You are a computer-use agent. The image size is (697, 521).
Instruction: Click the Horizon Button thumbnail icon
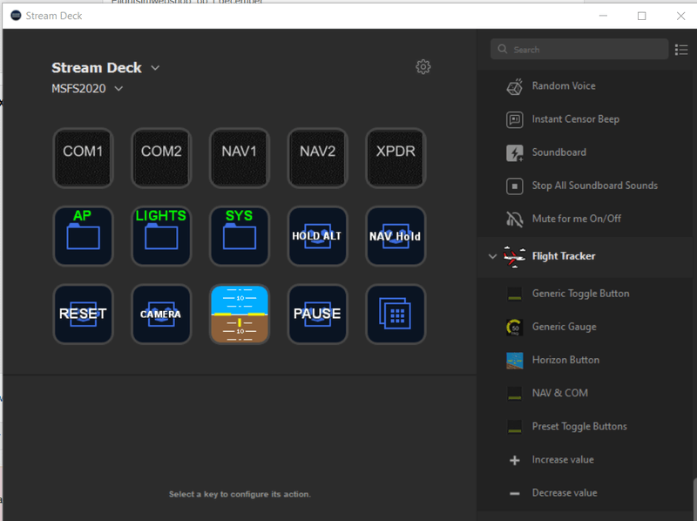(x=514, y=361)
